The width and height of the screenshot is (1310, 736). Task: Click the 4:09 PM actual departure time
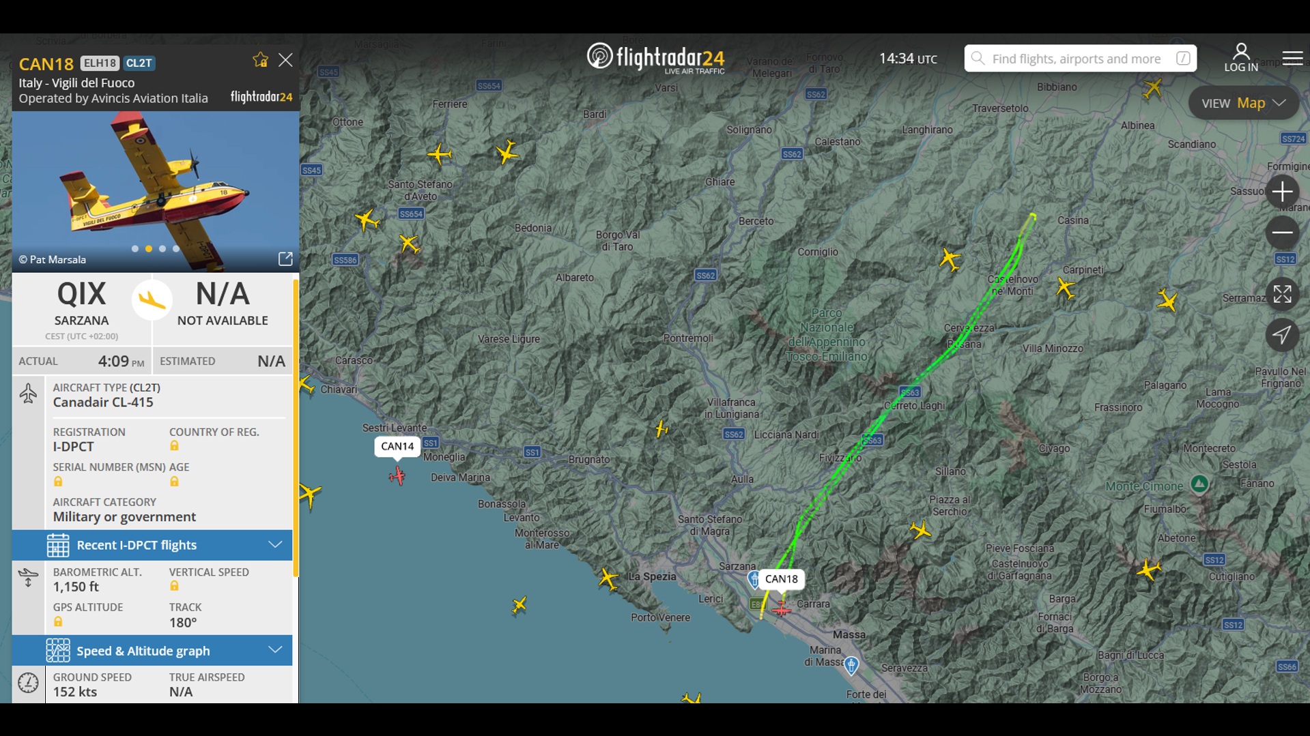click(x=121, y=362)
